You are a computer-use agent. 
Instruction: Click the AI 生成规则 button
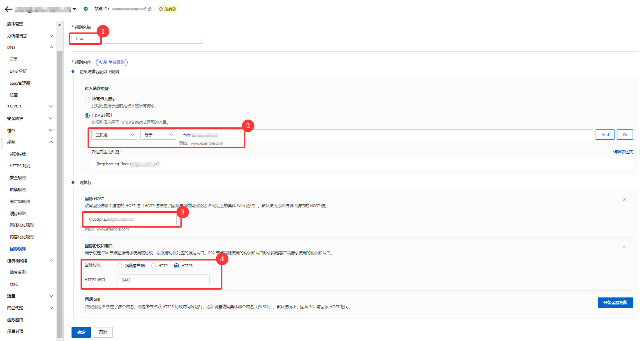click(112, 62)
